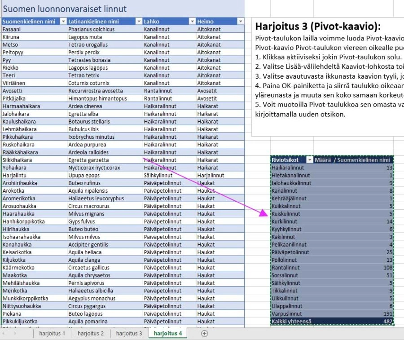Switch to the harjoitus 1 sheet tab

pos(52,334)
